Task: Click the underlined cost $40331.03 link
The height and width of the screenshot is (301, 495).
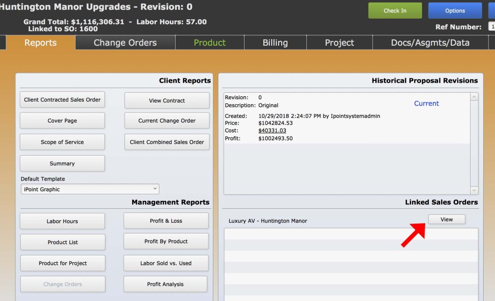Action: tap(272, 130)
